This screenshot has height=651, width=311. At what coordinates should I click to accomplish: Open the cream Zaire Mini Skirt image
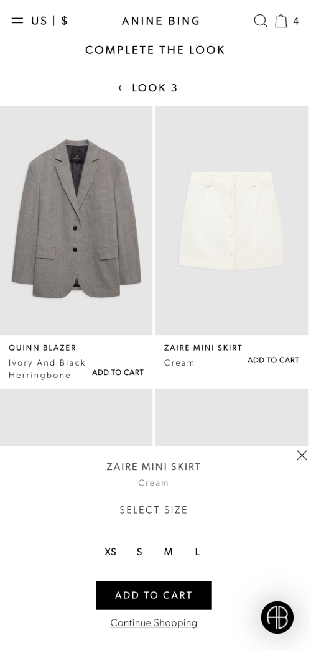tap(231, 221)
